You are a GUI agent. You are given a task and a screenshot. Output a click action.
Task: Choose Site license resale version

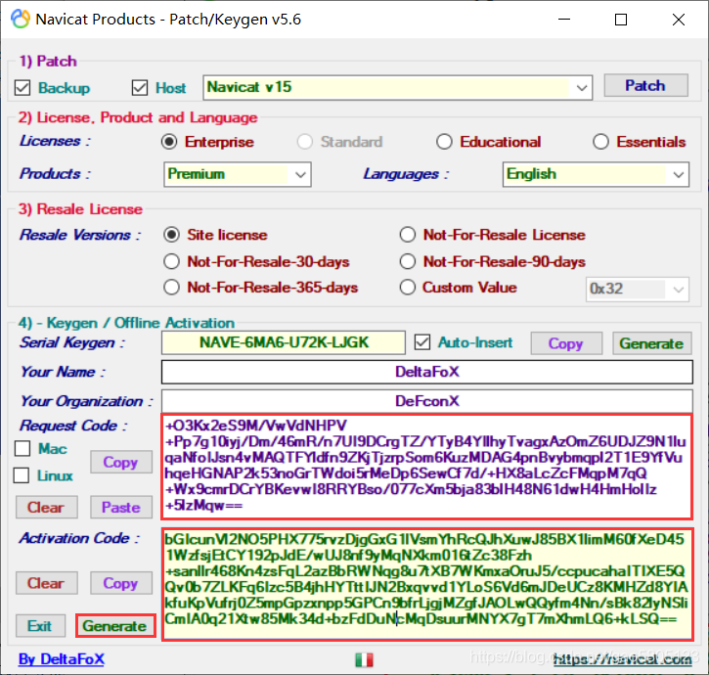tap(172, 235)
